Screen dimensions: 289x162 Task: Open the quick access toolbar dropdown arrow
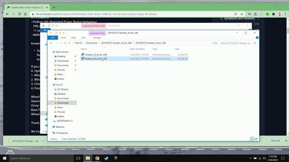[x=64, y=33]
